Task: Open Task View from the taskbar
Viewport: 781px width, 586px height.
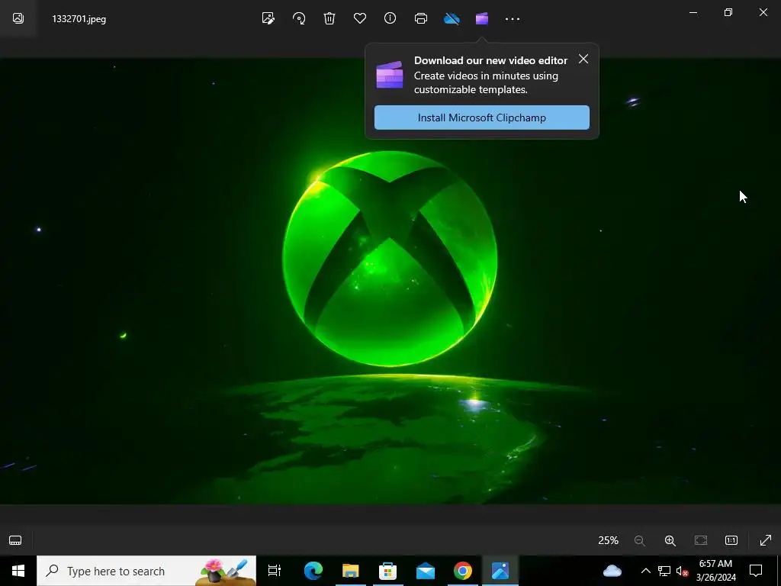Action: 275,571
